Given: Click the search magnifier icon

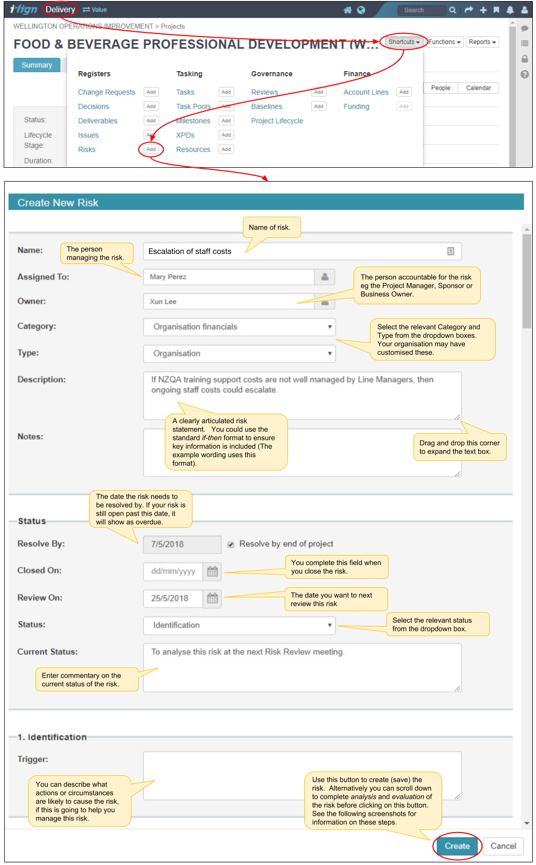Looking at the screenshot, I should (x=452, y=10).
